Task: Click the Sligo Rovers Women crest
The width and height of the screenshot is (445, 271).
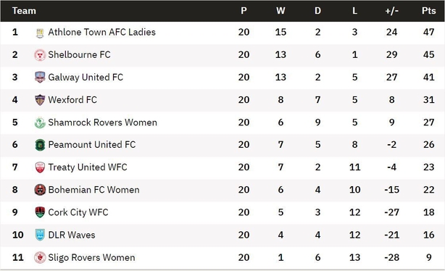Action: coord(40,258)
